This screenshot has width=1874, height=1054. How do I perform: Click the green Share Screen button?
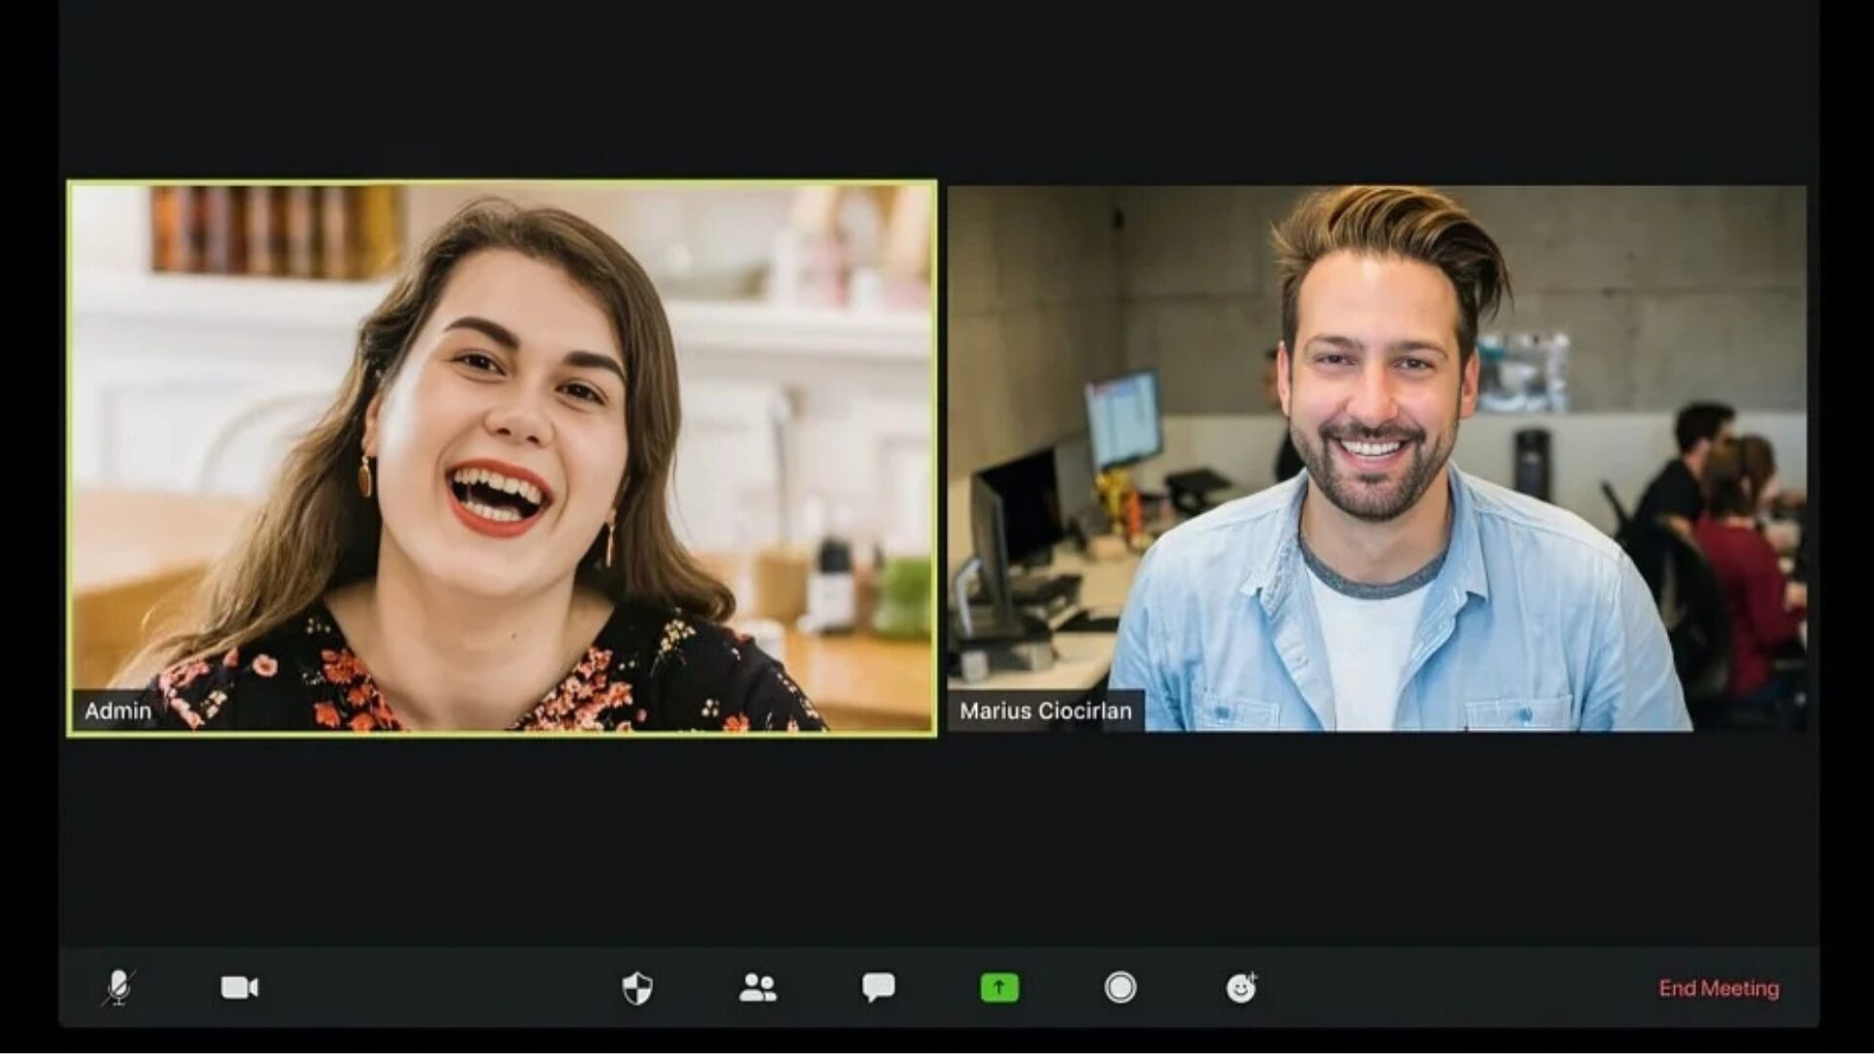tap(998, 988)
